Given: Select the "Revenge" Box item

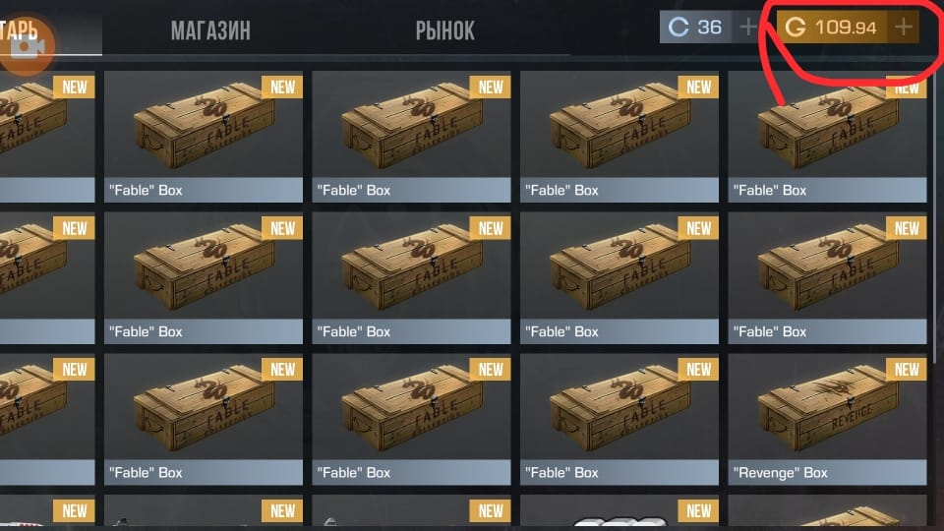Looking at the screenshot, I should (827, 419).
